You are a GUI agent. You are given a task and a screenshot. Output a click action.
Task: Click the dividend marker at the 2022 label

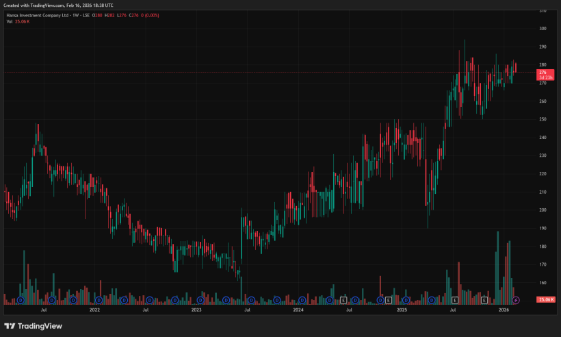pyautogui.click(x=99, y=300)
